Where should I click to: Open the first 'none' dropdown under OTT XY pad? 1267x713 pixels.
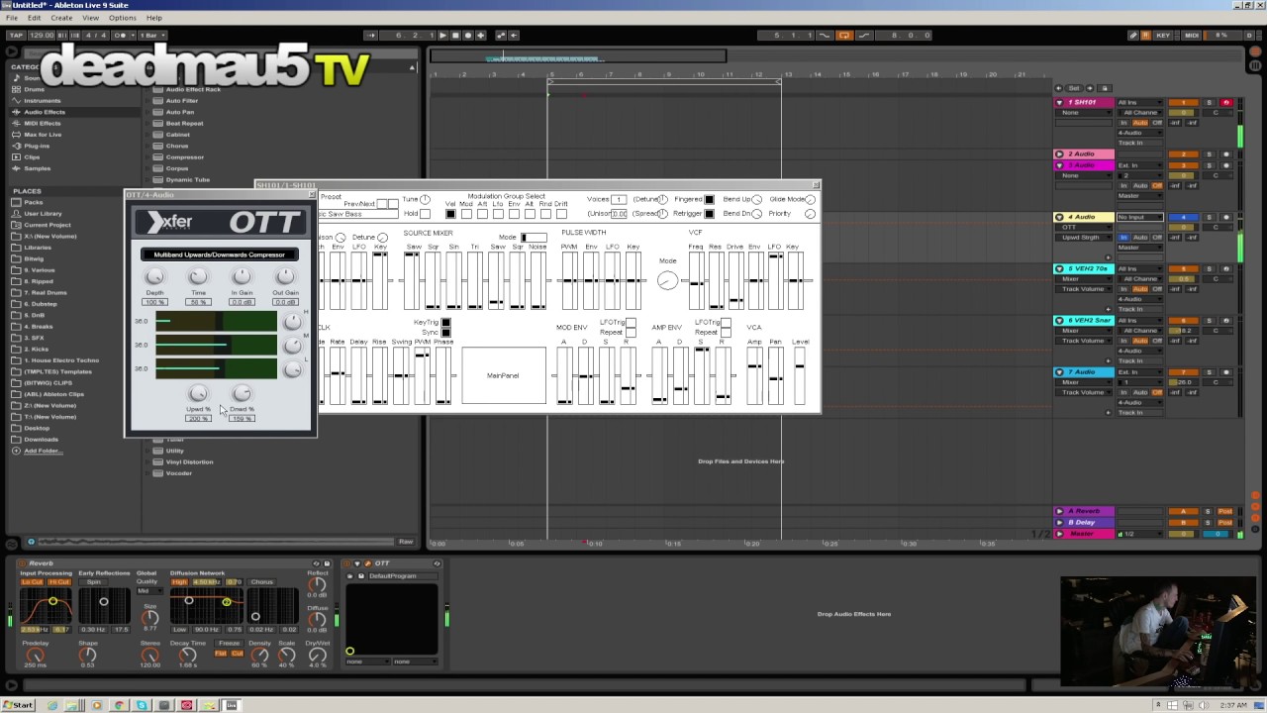[366, 662]
